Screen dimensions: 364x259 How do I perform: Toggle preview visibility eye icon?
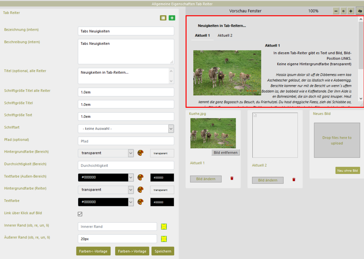360,11
